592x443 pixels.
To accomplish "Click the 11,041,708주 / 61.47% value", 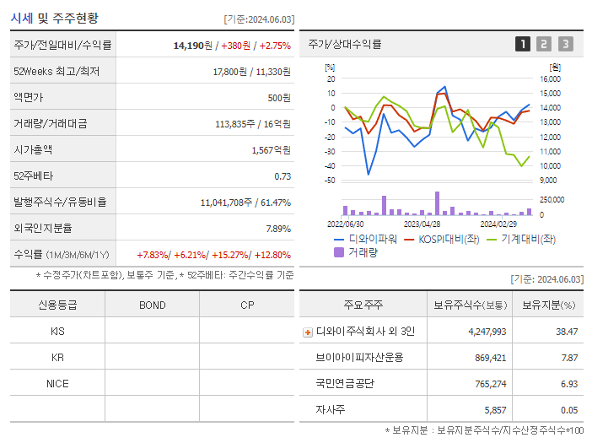I will click(245, 203).
